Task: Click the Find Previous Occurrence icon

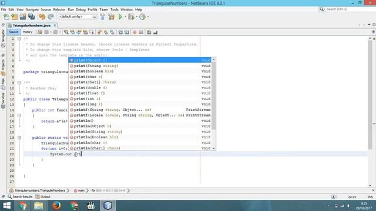Action: click(72, 32)
